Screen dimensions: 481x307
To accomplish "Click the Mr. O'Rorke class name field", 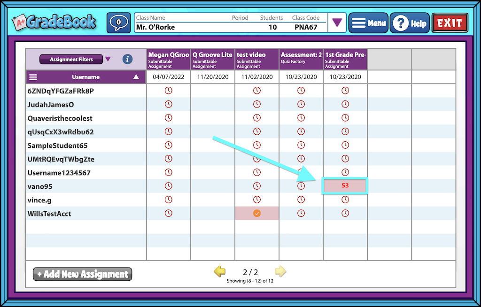I will (155, 27).
